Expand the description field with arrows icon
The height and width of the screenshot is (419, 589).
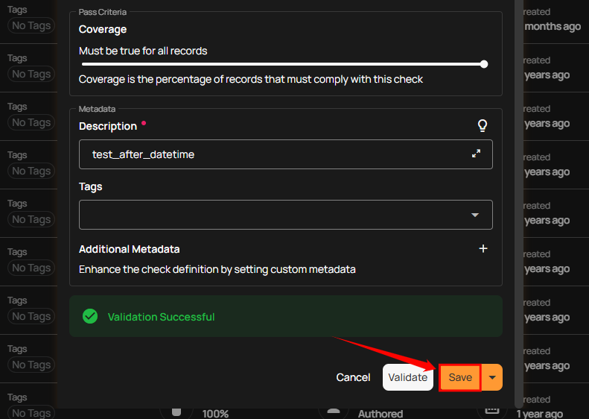pyautogui.click(x=476, y=154)
